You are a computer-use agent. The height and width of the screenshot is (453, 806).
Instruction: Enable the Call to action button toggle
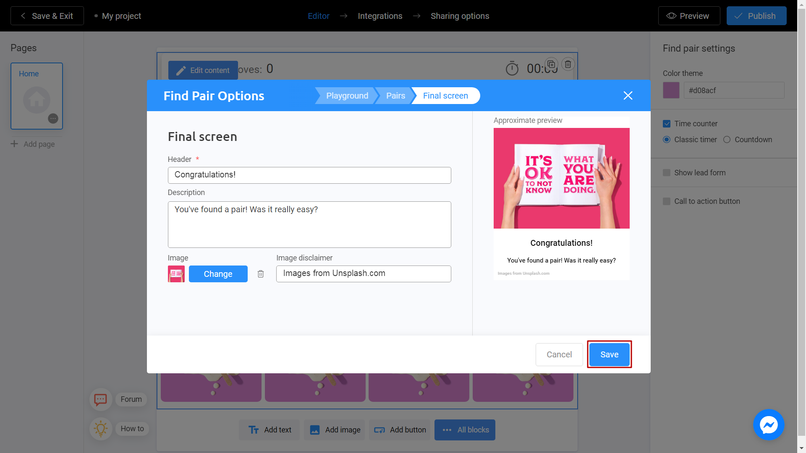point(667,201)
